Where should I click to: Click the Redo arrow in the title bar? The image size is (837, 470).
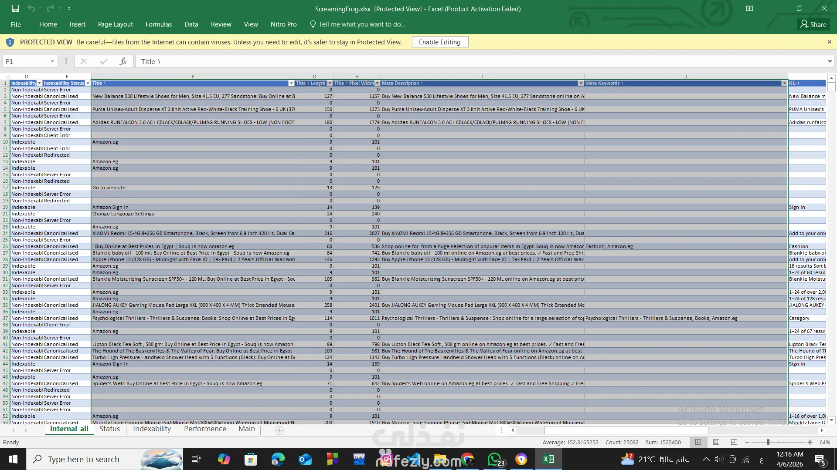(50, 8)
